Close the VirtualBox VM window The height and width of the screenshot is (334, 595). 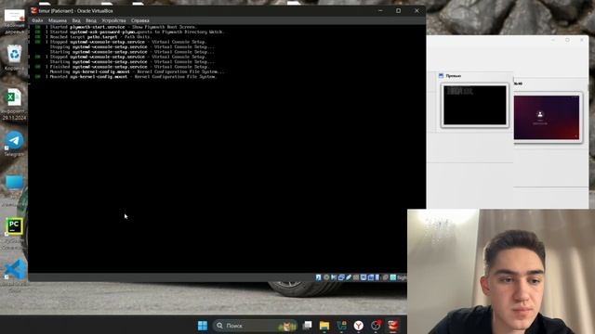click(x=416, y=10)
